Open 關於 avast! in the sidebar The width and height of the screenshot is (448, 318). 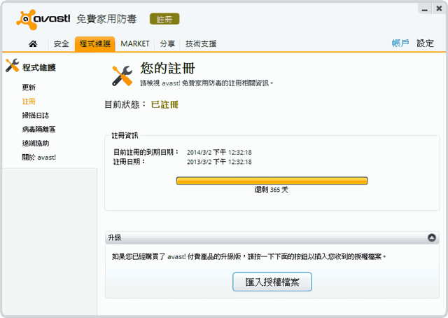click(x=39, y=158)
